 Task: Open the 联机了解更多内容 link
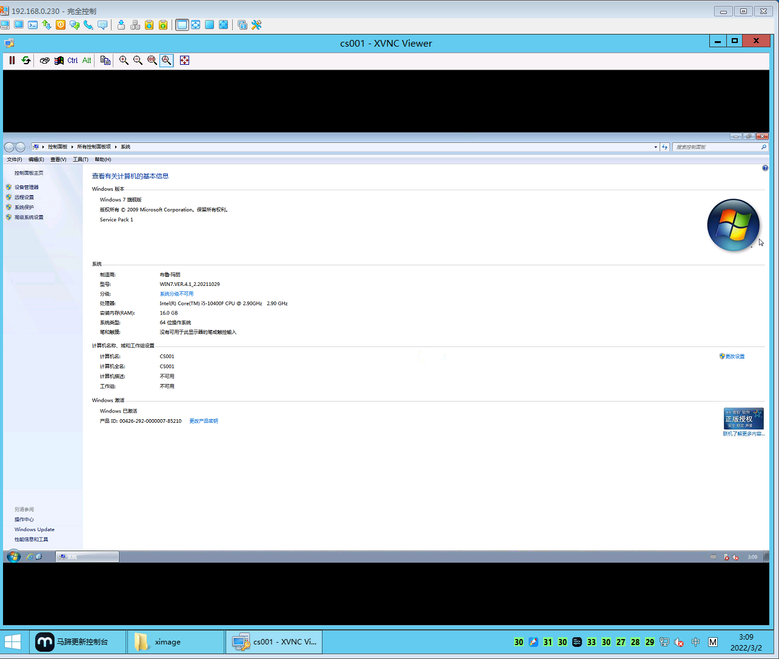pyautogui.click(x=744, y=434)
